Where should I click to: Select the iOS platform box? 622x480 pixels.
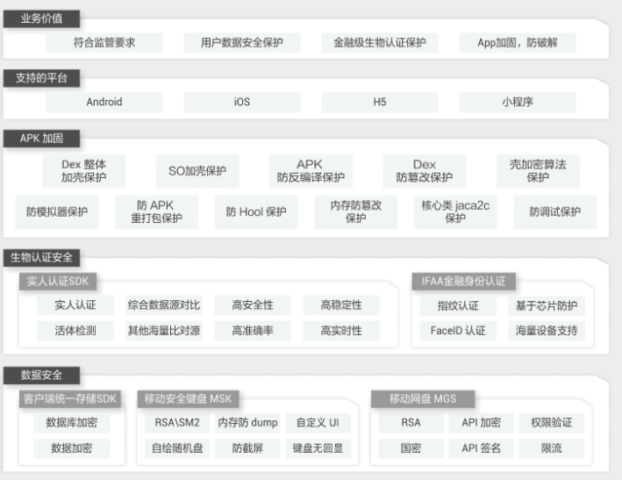242,103
